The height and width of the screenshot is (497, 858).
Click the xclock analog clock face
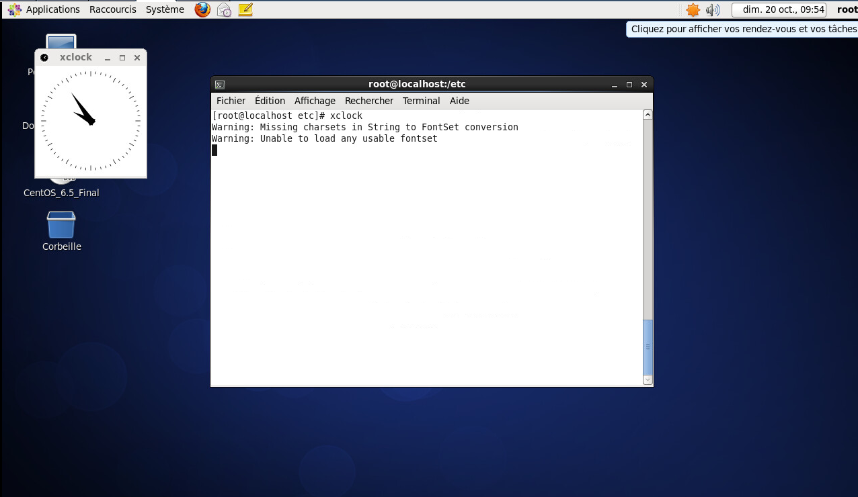(x=91, y=121)
